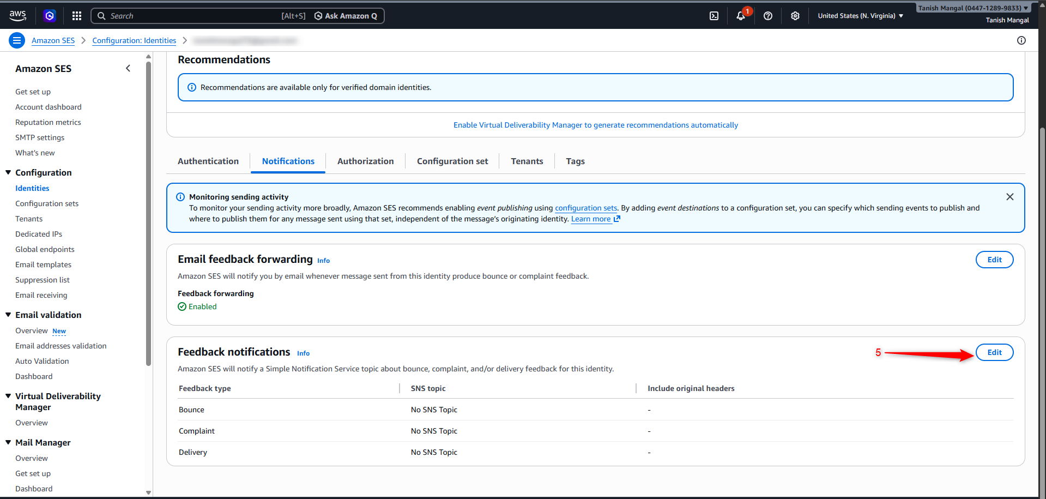Toggle the hamburger side navigation icon
The width and height of the screenshot is (1046, 499).
pyautogui.click(x=17, y=40)
